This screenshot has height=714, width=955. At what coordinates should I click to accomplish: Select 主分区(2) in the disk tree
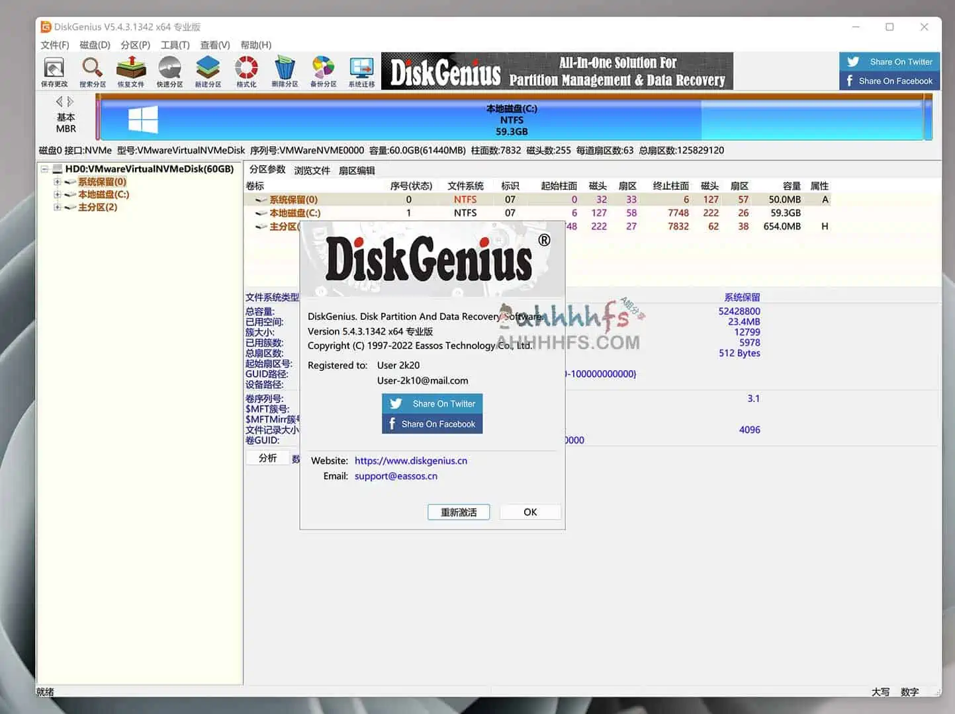pyautogui.click(x=97, y=207)
